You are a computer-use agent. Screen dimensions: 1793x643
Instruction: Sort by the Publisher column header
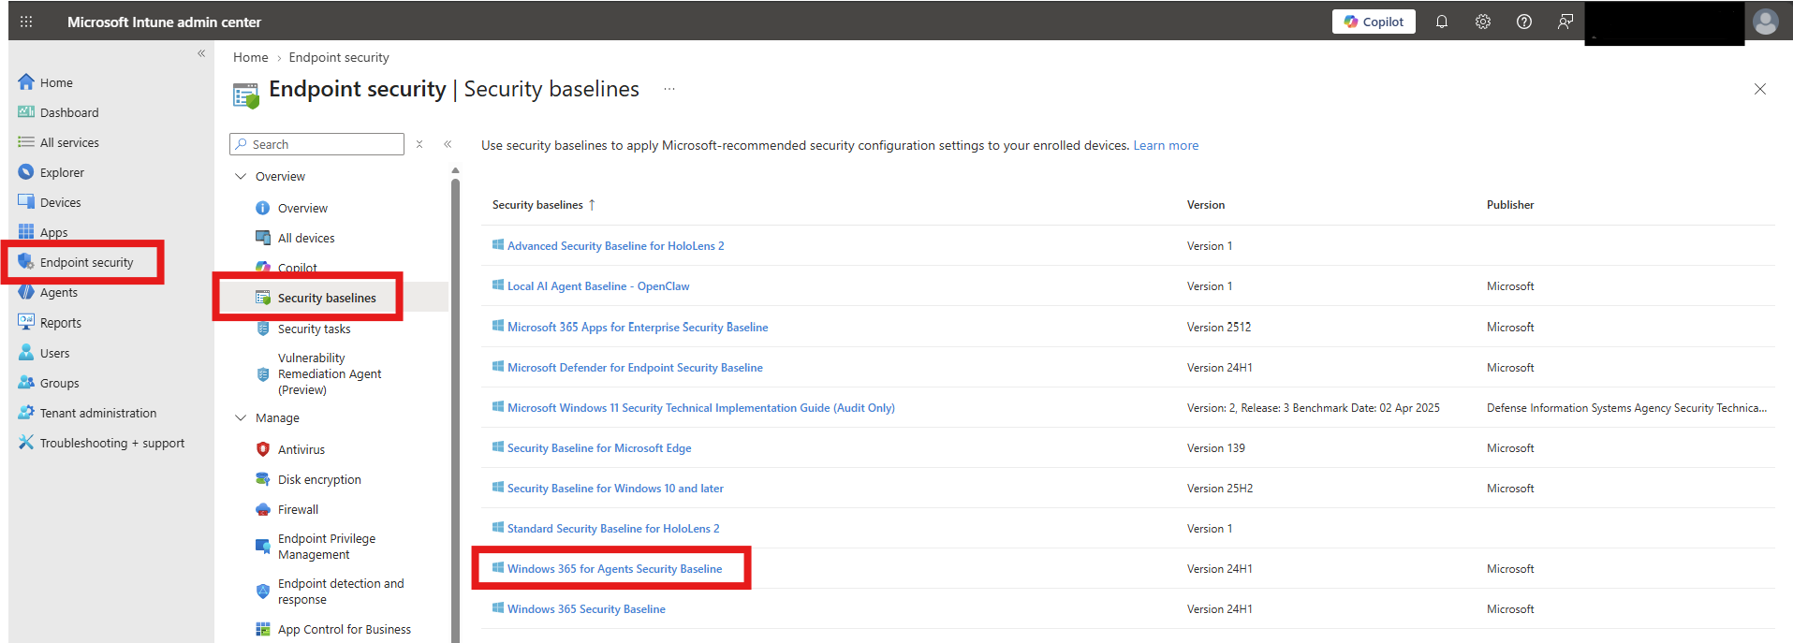(1510, 204)
